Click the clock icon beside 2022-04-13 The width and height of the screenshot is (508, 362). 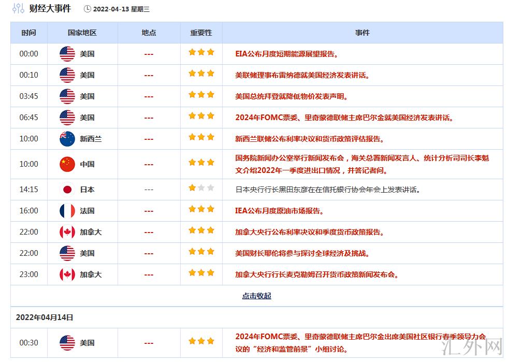point(87,9)
